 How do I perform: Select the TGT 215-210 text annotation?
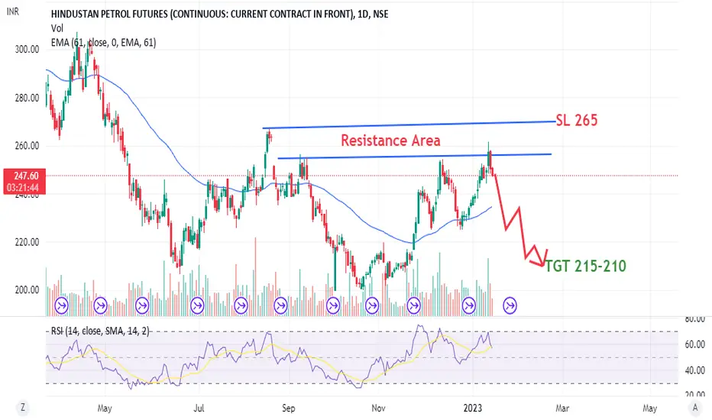[585, 266]
